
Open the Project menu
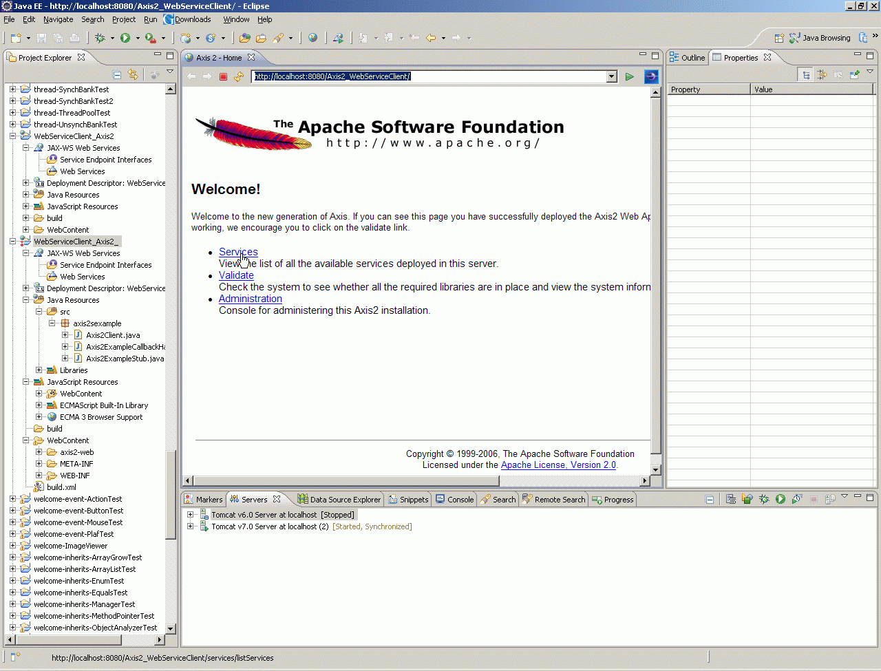(x=124, y=19)
